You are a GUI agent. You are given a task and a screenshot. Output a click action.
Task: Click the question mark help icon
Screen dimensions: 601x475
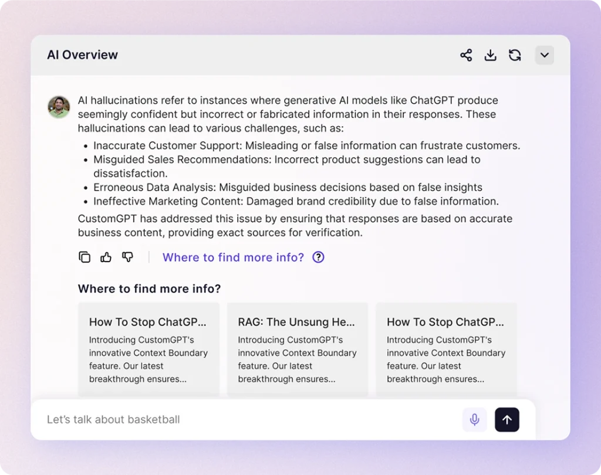pyautogui.click(x=318, y=257)
